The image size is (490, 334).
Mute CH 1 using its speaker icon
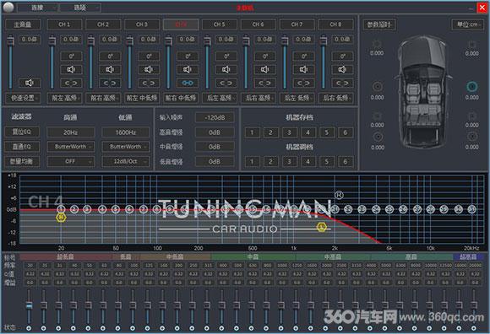pos(71,69)
